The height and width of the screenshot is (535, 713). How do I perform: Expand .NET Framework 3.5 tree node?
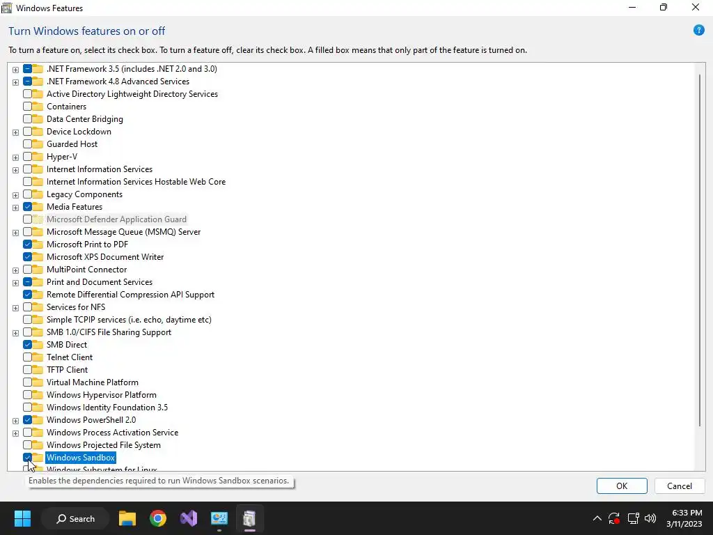click(x=15, y=70)
